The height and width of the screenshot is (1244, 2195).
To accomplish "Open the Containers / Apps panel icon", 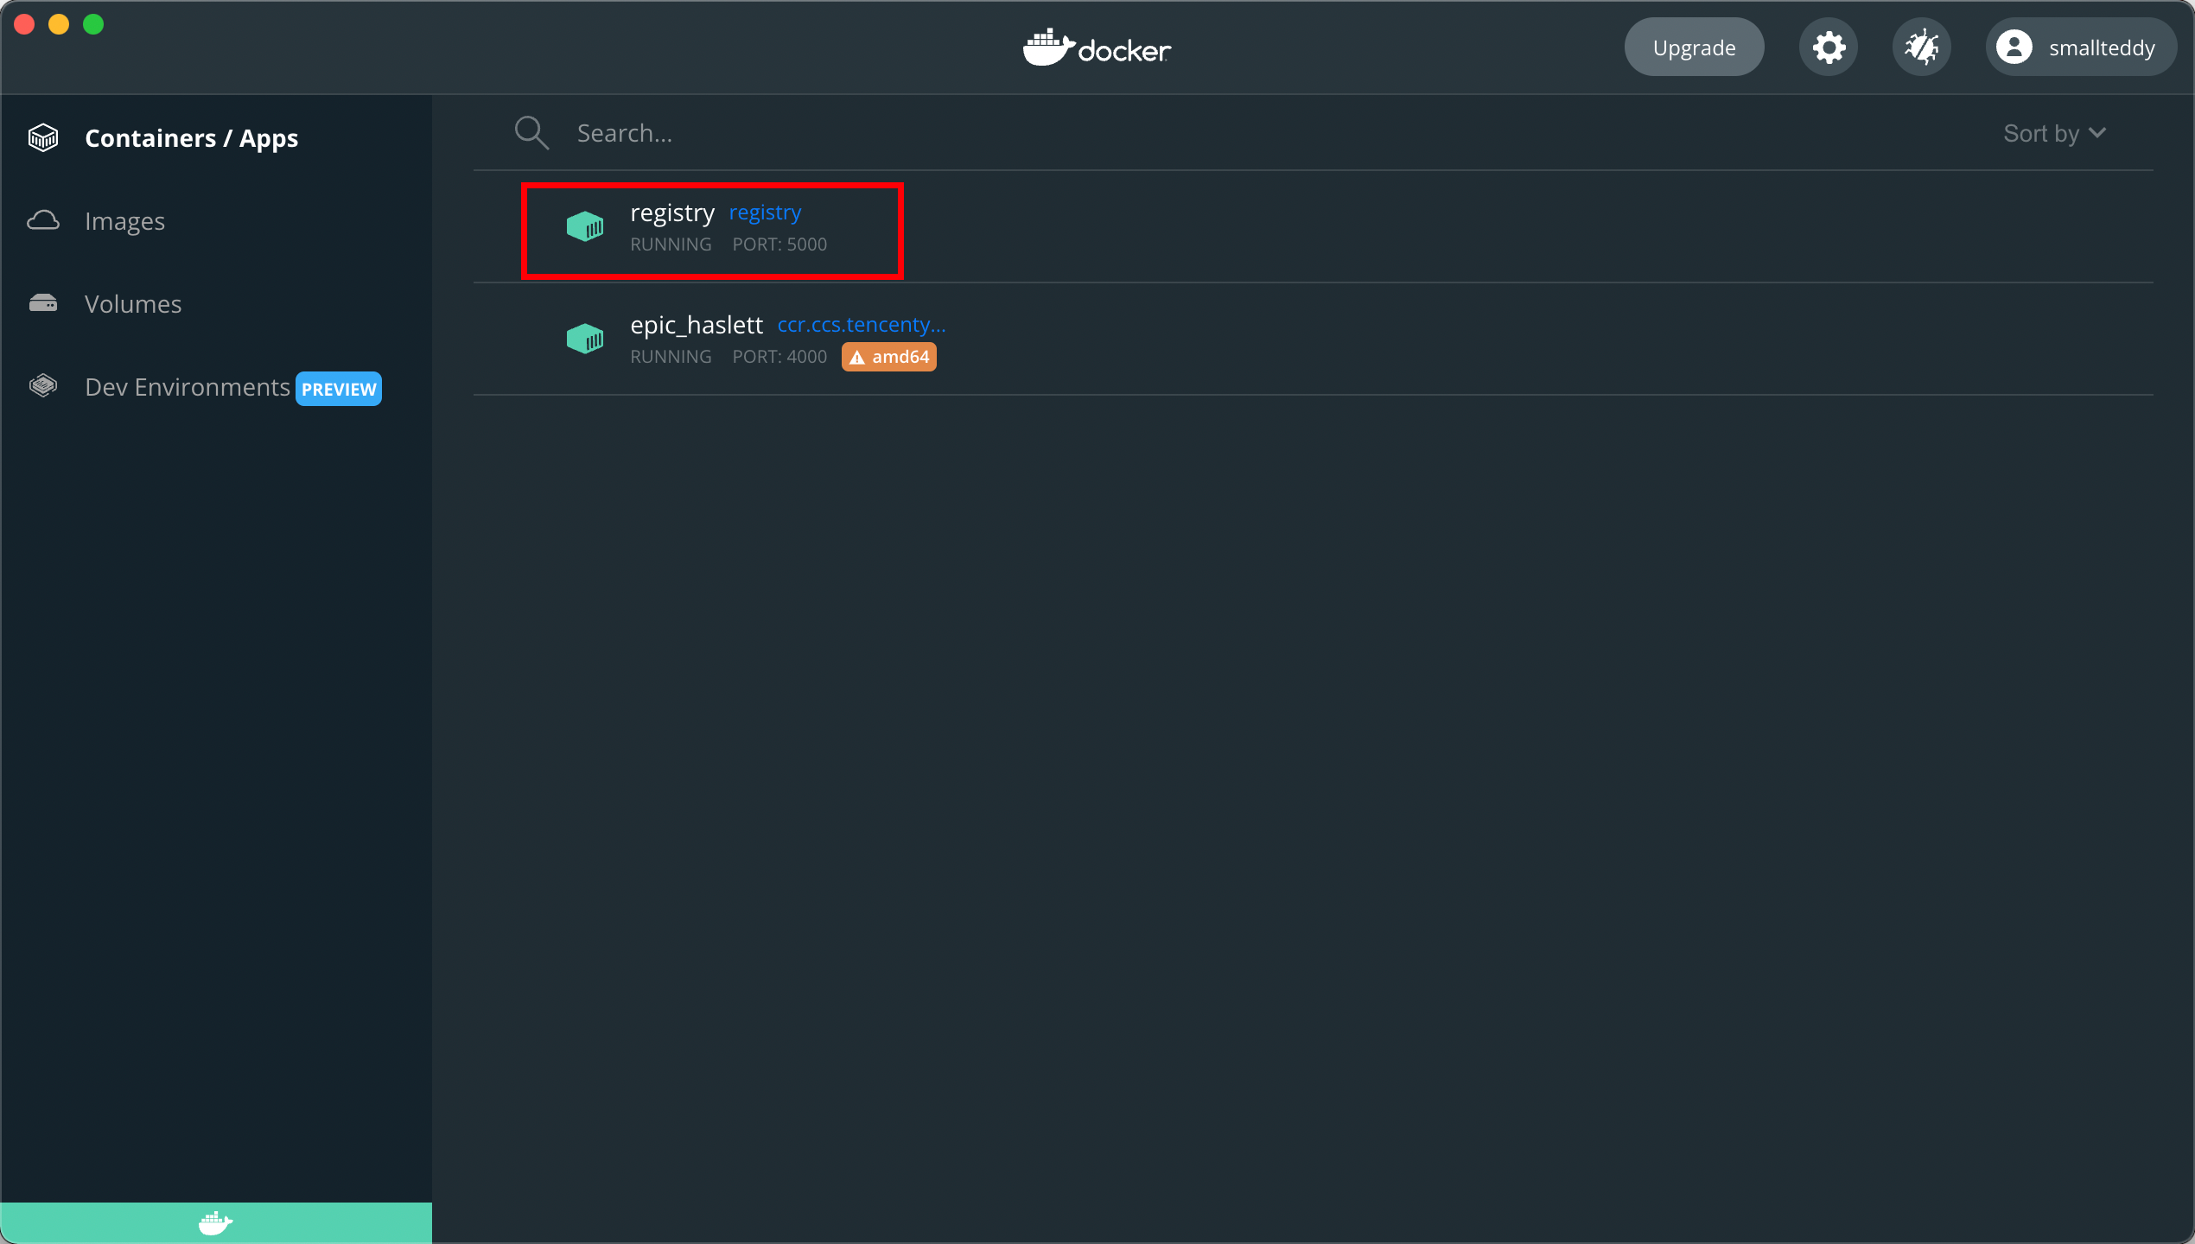I will click(x=43, y=136).
